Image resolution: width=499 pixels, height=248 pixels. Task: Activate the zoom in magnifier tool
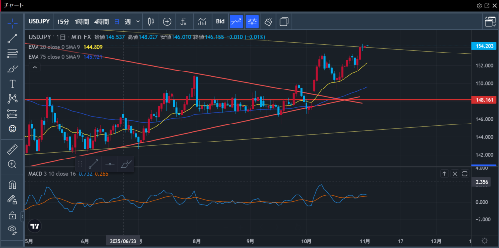coord(13,164)
